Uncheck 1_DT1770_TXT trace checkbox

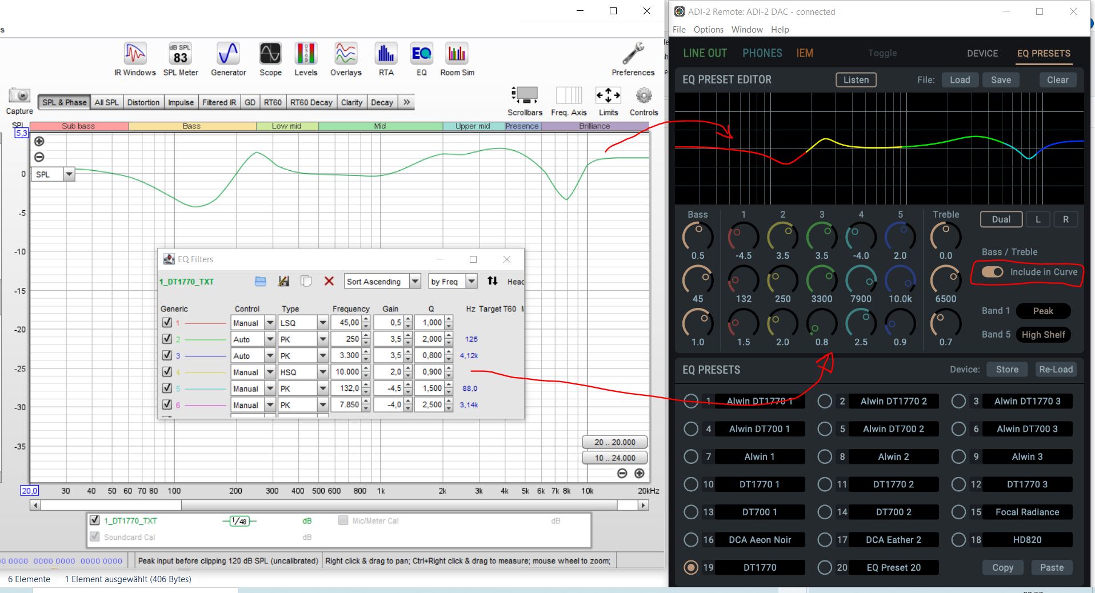(95, 520)
